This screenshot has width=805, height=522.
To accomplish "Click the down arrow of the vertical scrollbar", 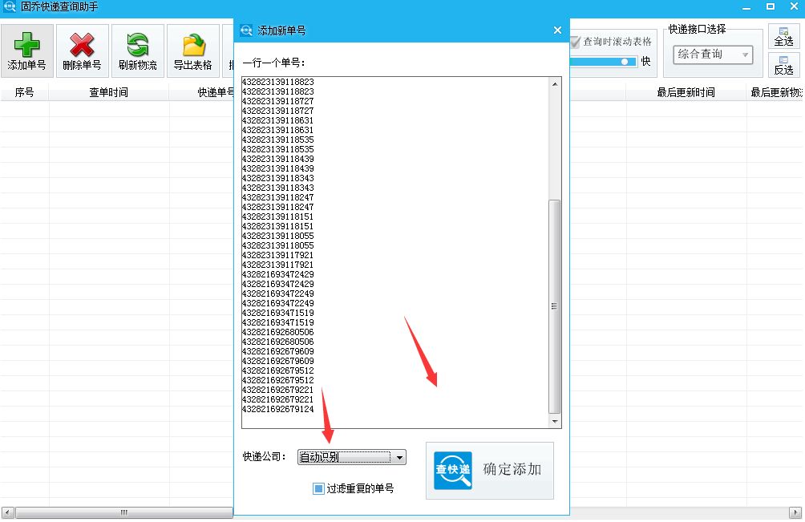I will (554, 421).
